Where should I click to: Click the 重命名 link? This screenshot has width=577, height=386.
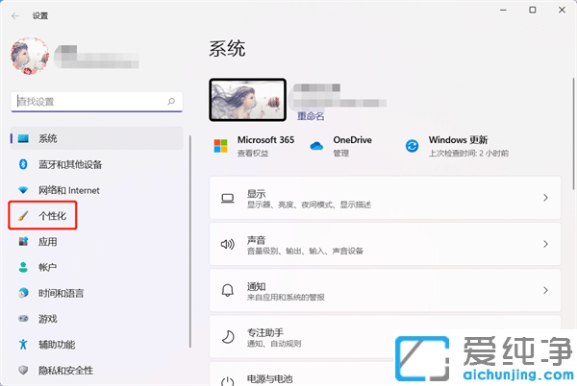tap(311, 116)
